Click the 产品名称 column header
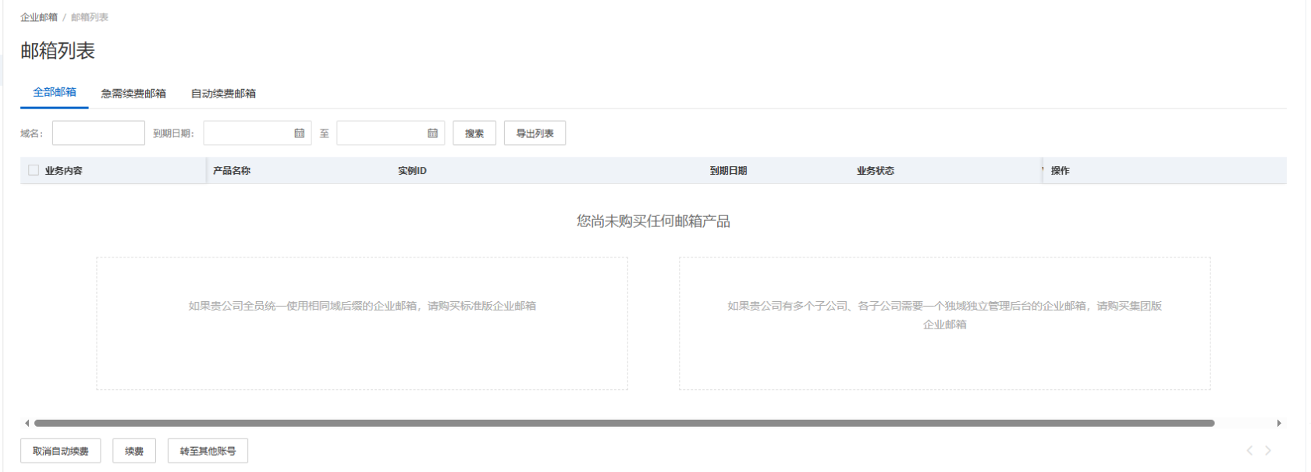This screenshot has width=1311, height=472. [232, 171]
